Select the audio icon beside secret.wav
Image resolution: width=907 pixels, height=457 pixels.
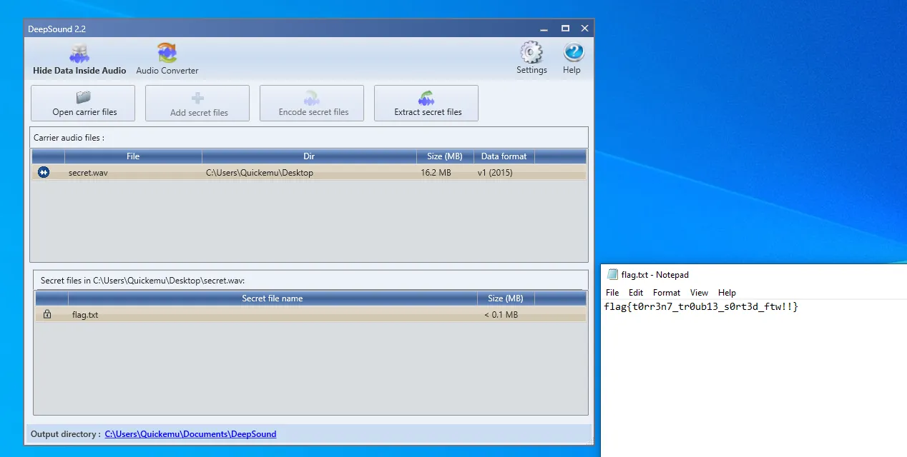44,173
